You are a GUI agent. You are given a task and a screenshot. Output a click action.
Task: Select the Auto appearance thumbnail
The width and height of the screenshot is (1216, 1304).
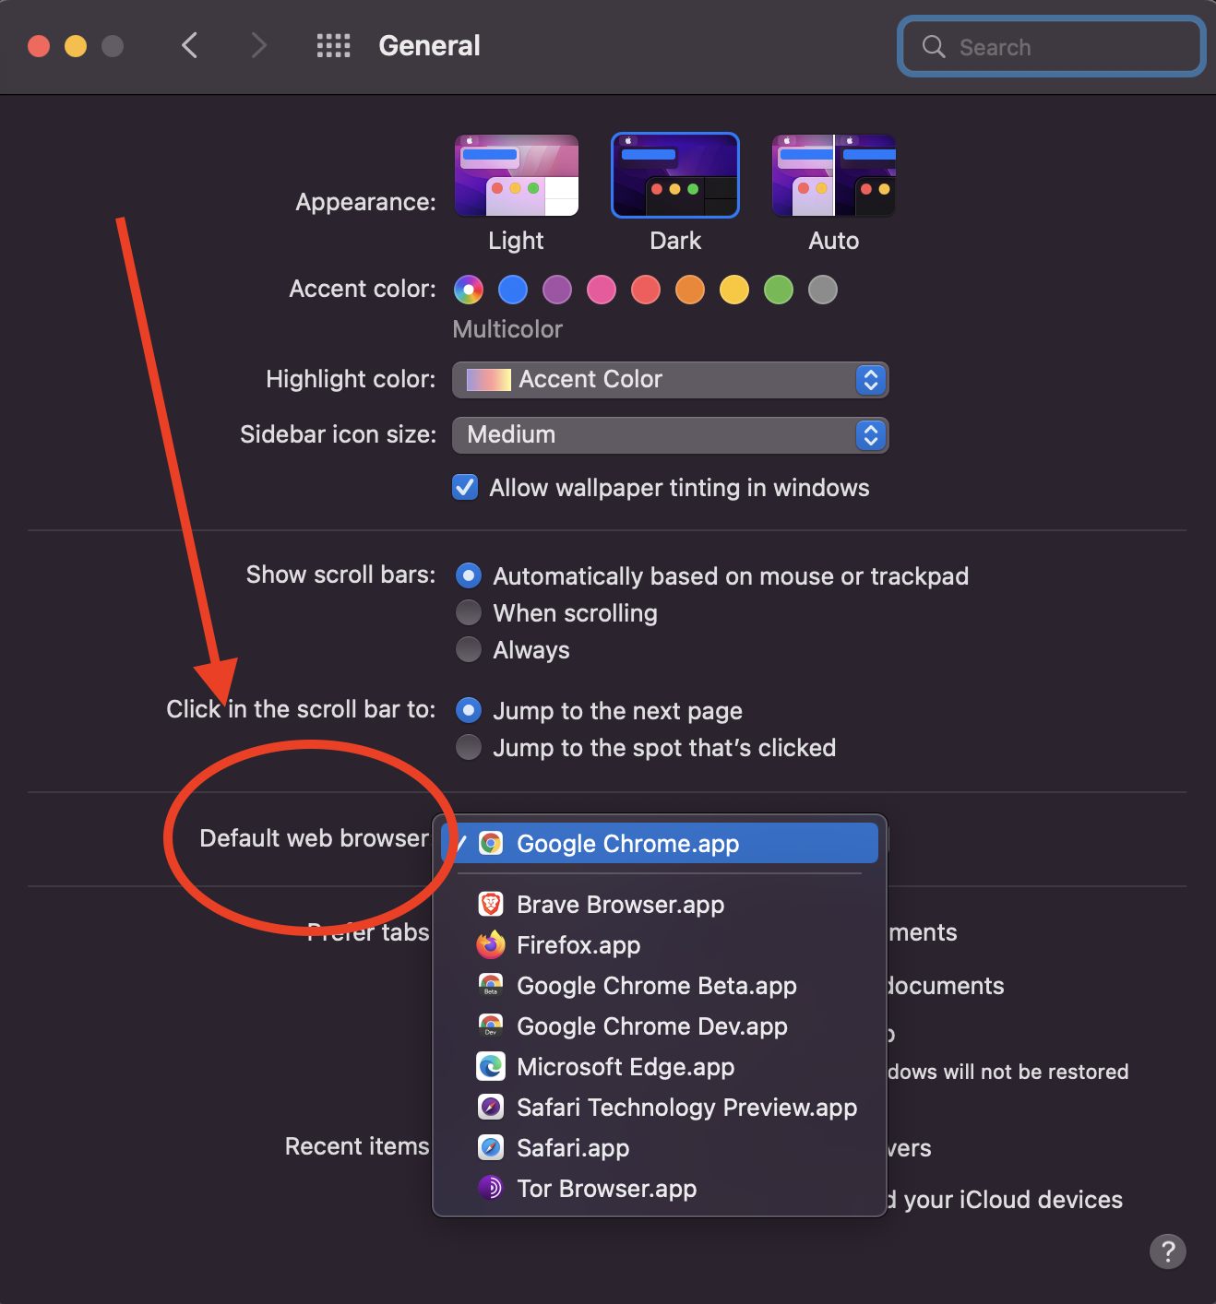click(x=834, y=175)
